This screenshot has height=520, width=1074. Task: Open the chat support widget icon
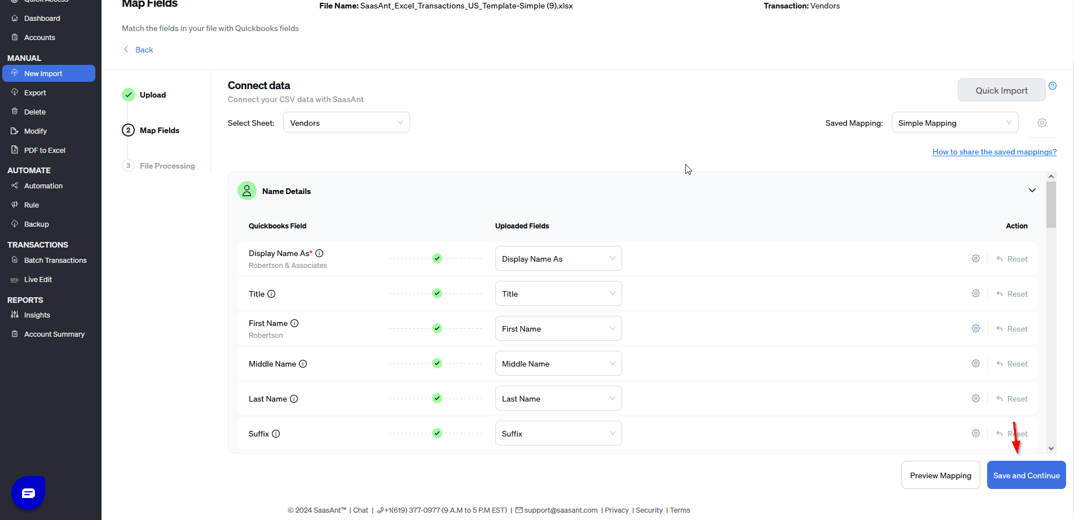pos(28,493)
